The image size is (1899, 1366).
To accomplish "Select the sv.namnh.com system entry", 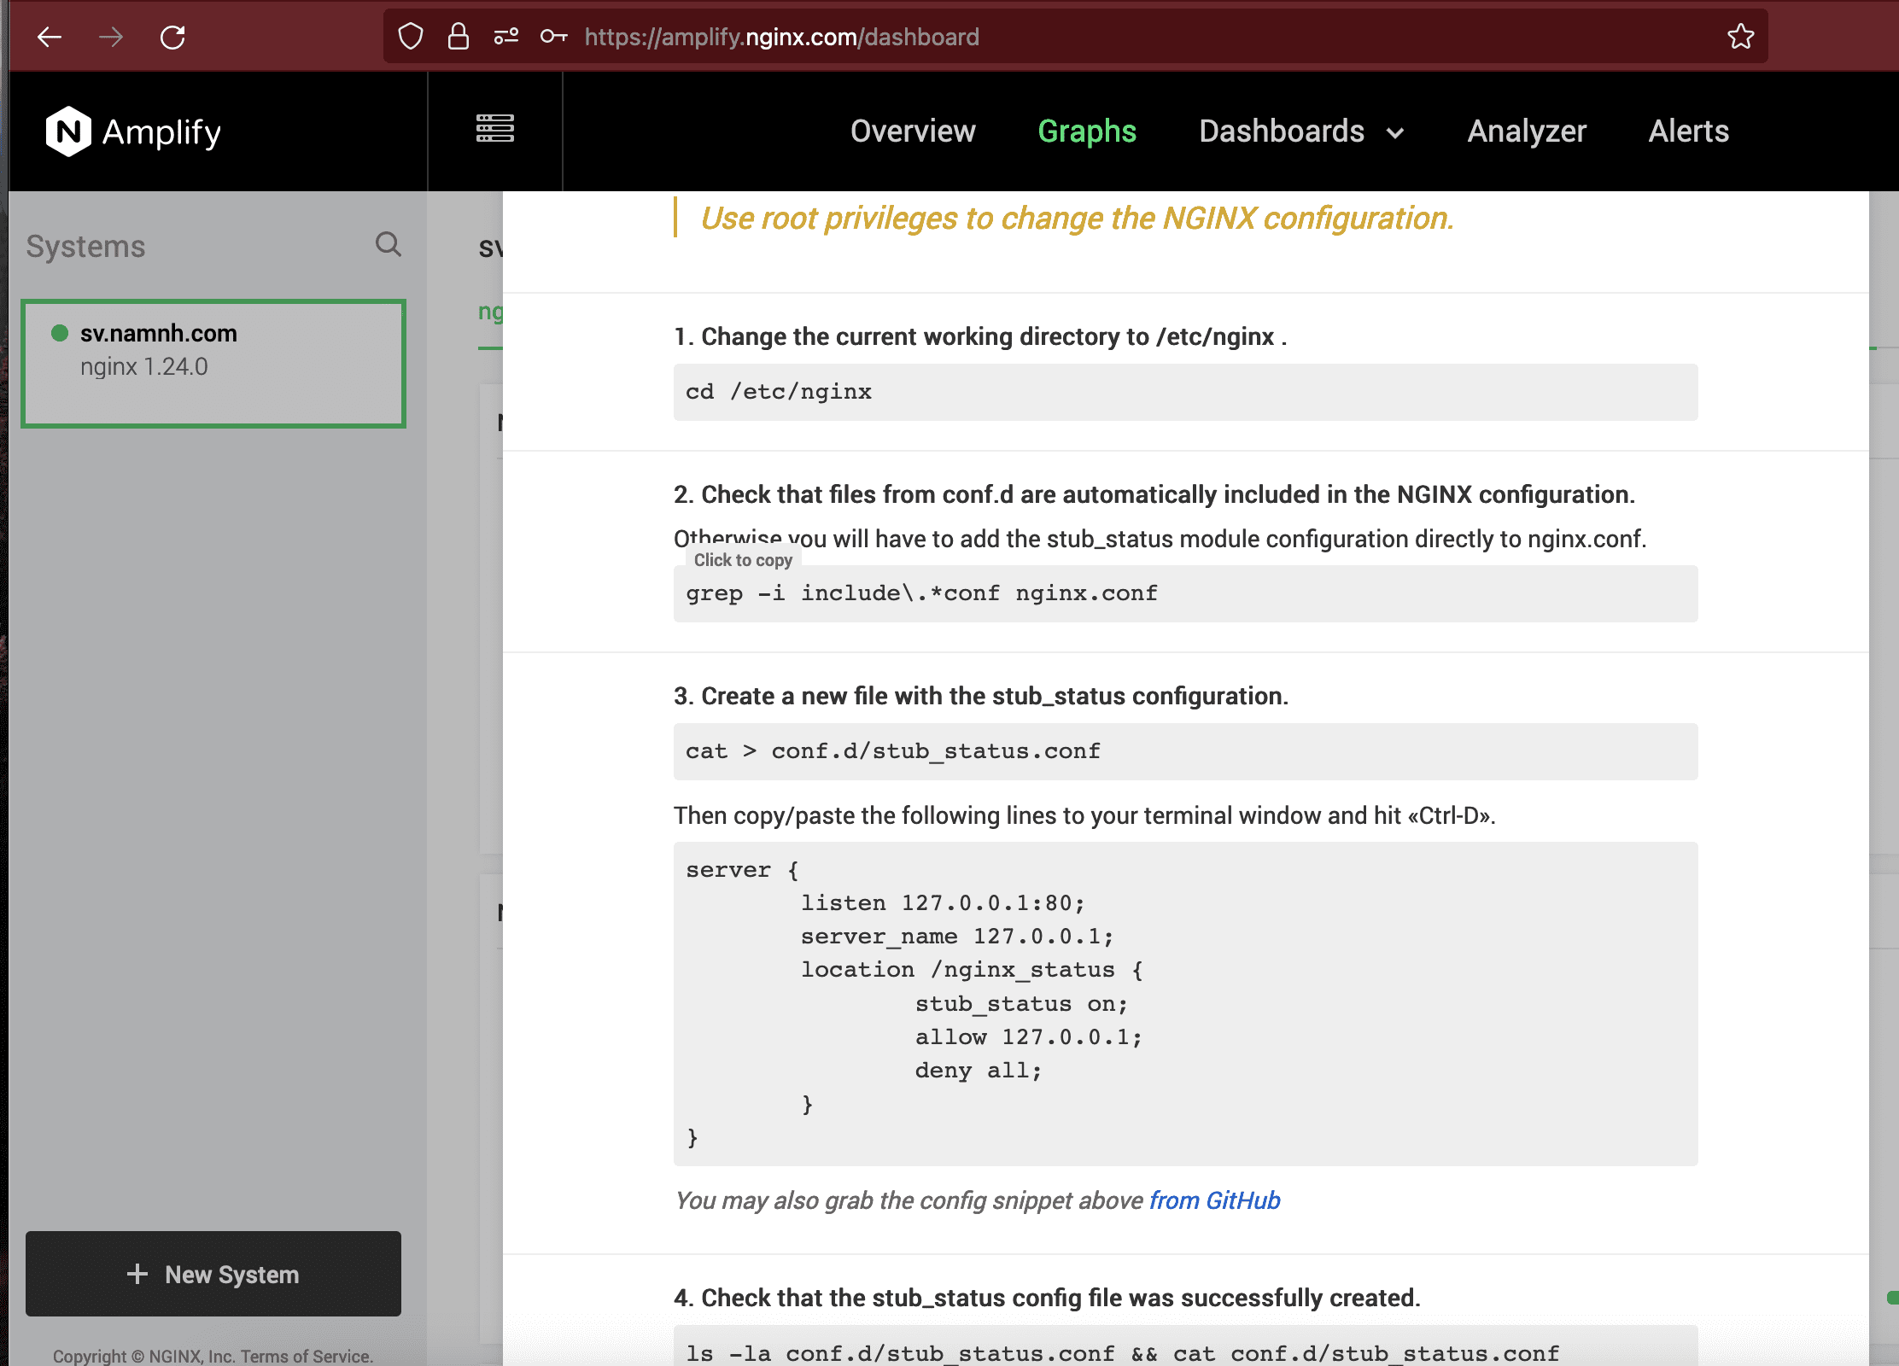I will pos(213,363).
